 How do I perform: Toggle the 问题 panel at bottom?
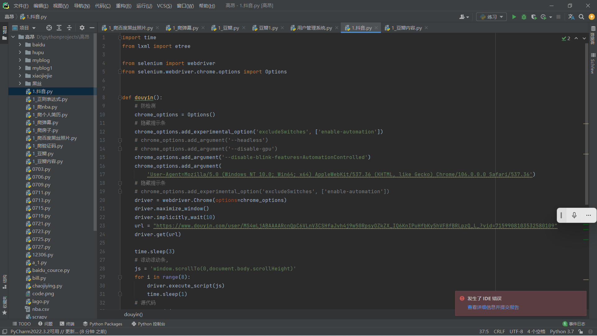coord(46,324)
